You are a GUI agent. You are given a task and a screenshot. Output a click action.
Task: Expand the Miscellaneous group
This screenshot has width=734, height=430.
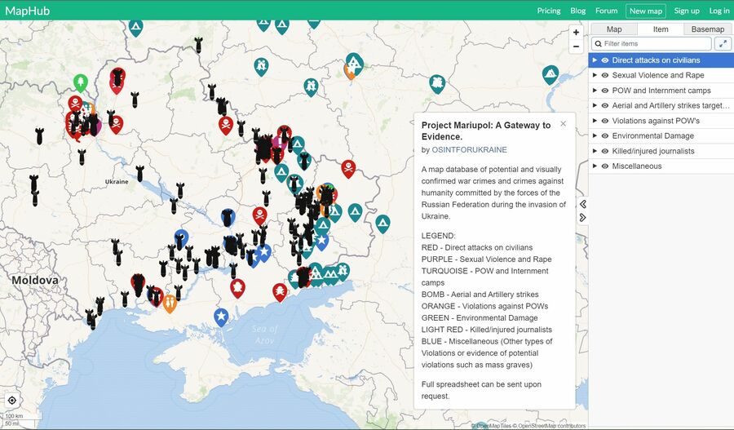pyautogui.click(x=595, y=166)
